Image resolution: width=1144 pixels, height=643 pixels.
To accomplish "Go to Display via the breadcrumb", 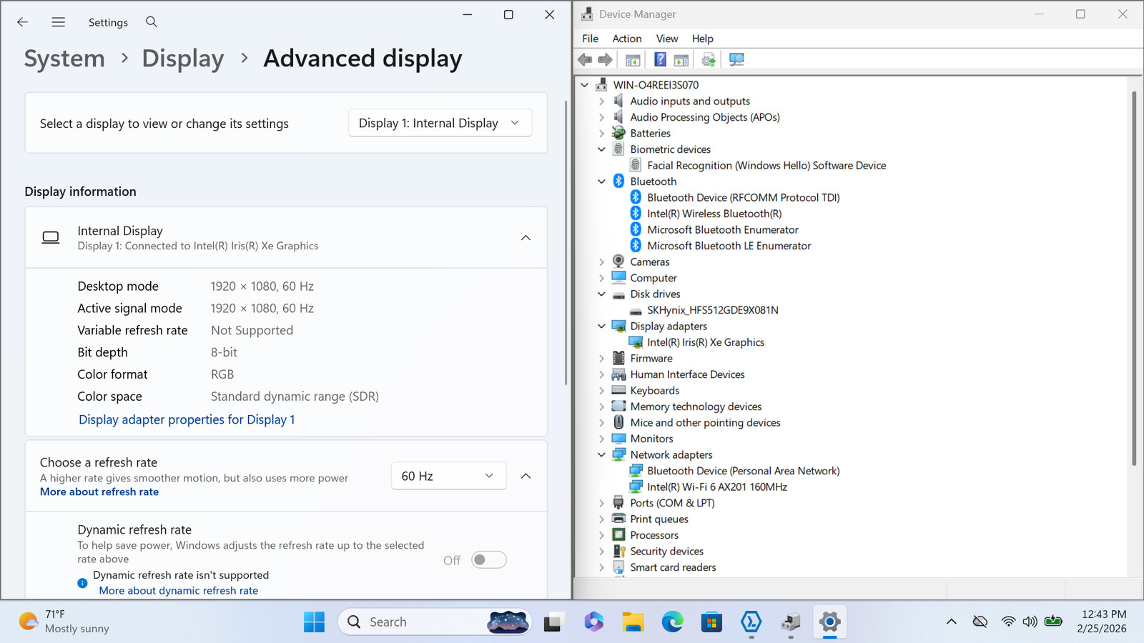I will click(183, 59).
